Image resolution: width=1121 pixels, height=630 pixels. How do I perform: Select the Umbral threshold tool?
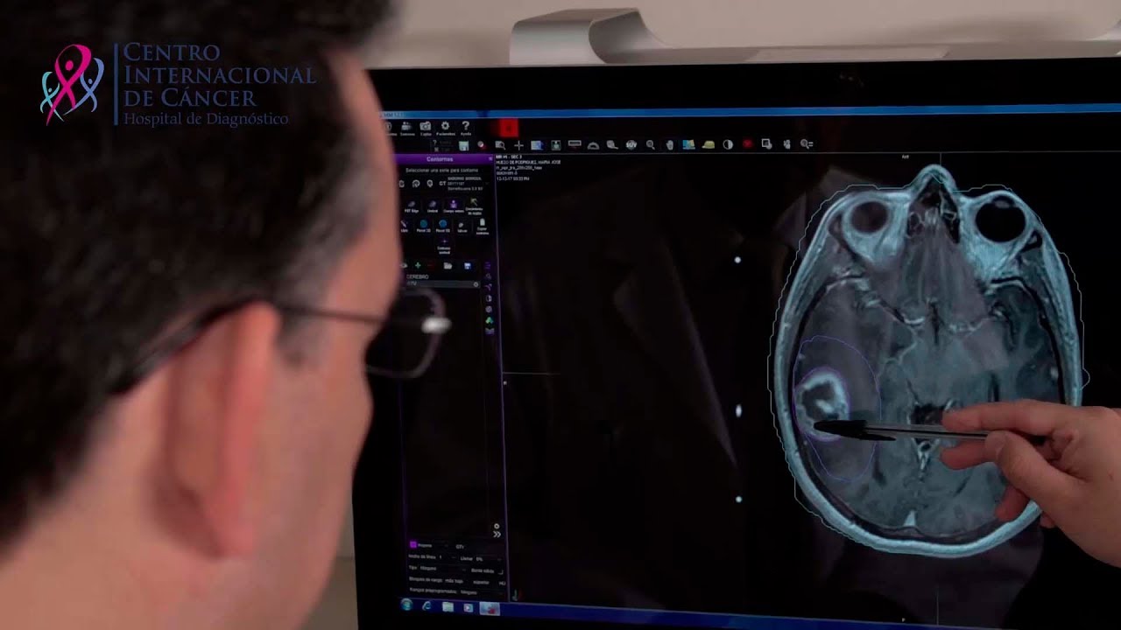pyautogui.click(x=433, y=206)
